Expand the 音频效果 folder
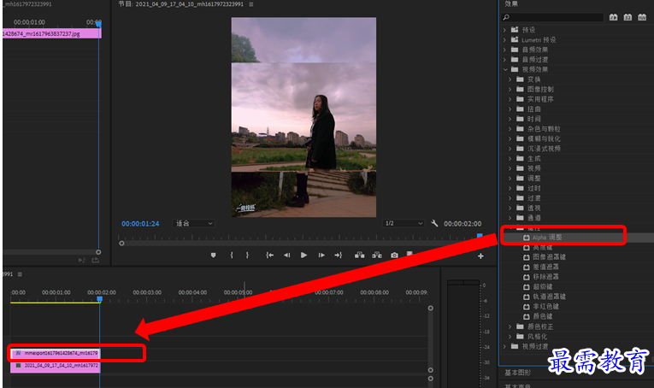 click(504, 50)
